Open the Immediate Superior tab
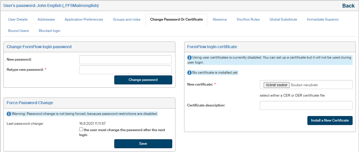The image size is (359, 152). tap(323, 19)
